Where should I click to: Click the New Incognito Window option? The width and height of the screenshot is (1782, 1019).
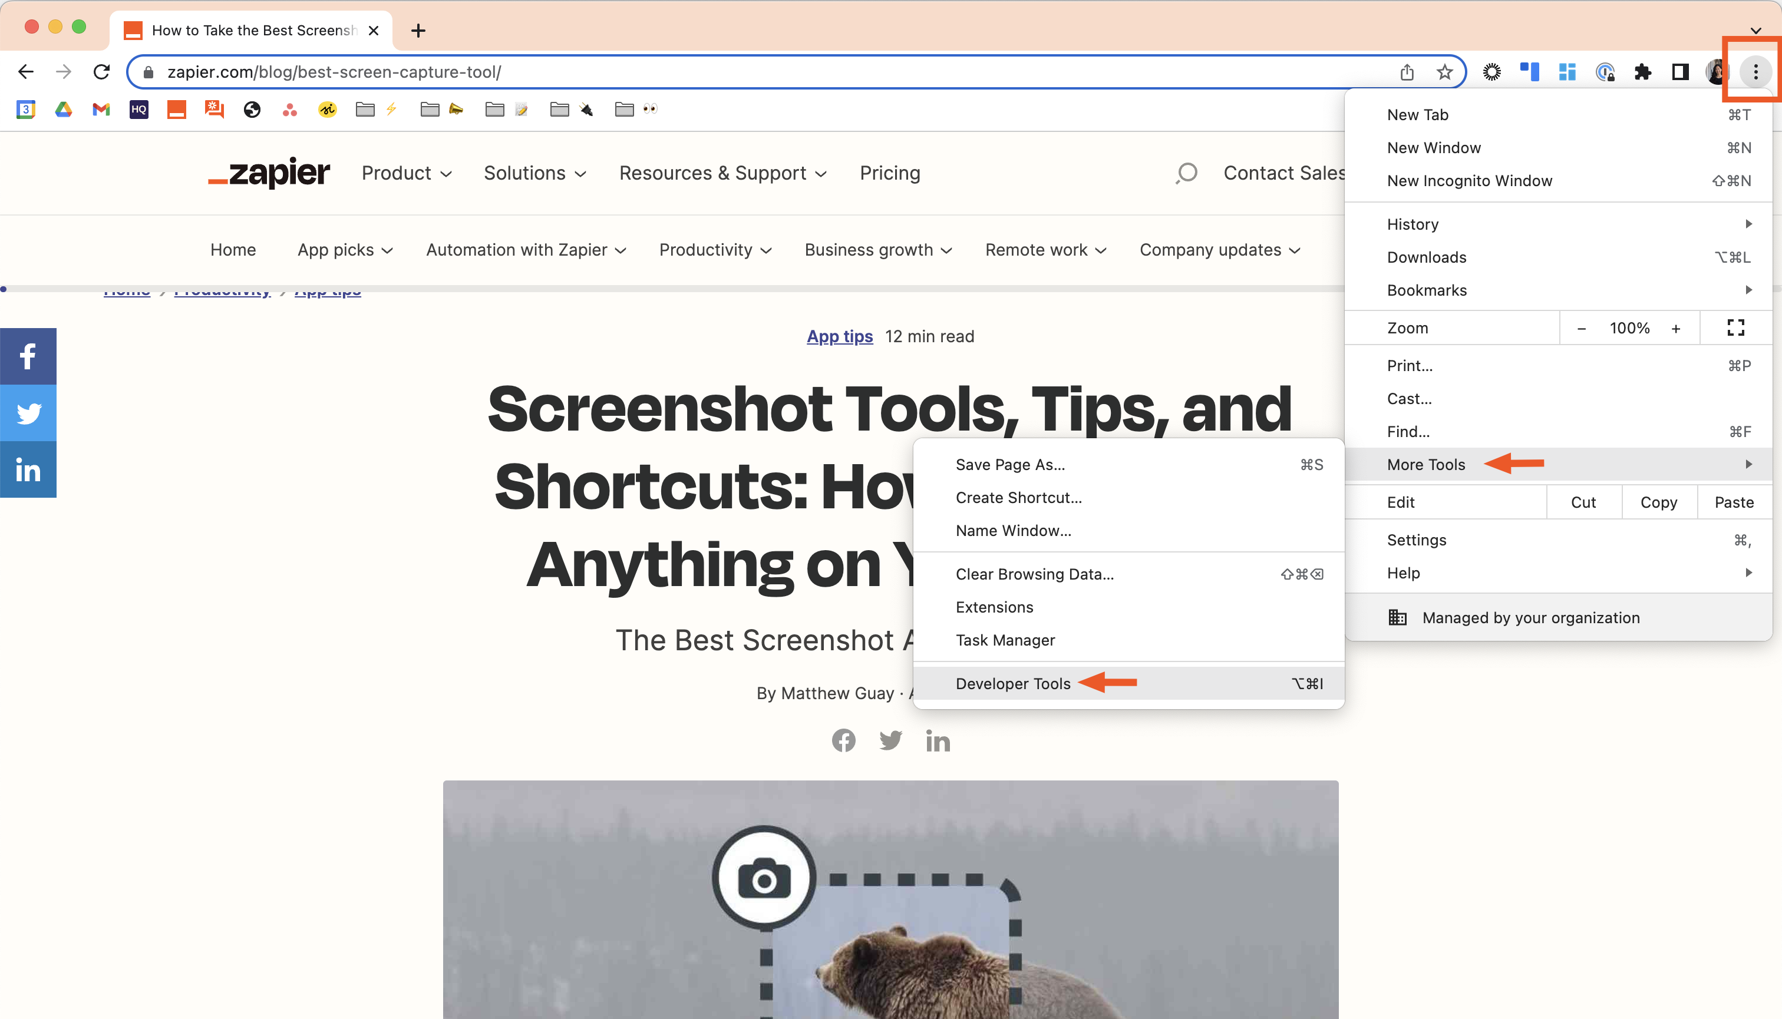[x=1468, y=180]
